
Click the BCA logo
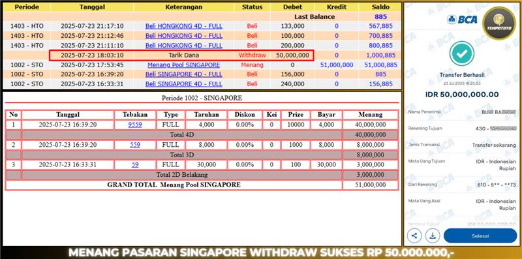click(462, 20)
